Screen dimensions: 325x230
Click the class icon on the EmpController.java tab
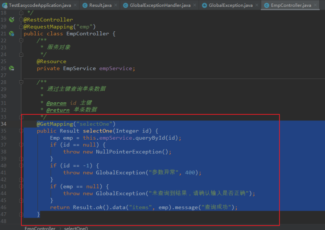tap(266, 5)
